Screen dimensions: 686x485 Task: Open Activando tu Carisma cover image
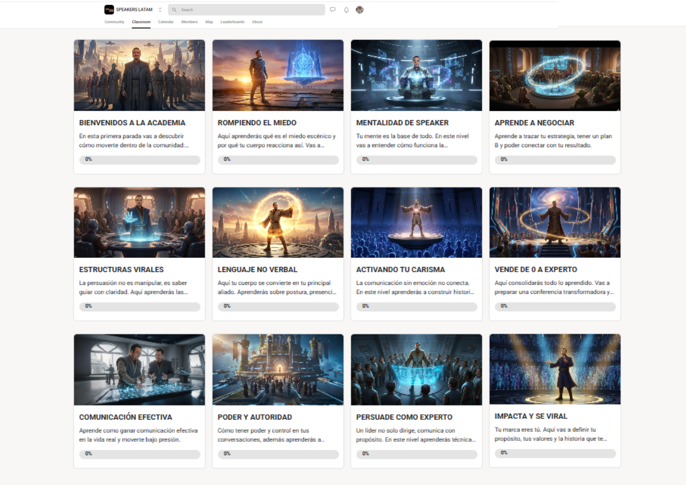point(416,222)
